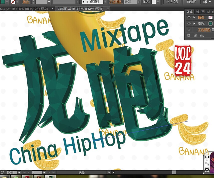Viewport: 214px width, 178px height.
Task: Hide the 填色 (Fill) attribute visibility eye
Action: tap(189, 23)
